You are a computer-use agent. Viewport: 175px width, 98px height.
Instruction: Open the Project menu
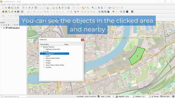tap(4, 5)
